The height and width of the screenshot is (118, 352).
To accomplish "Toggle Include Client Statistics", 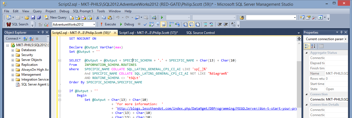I will pos(177,24).
